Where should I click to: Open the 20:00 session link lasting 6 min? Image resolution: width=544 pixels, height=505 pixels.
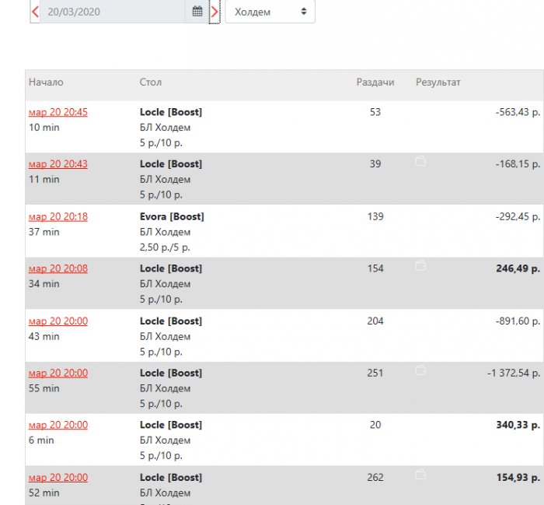click(58, 425)
